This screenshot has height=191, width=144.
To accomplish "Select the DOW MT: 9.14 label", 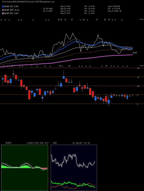I will point(12,10).
